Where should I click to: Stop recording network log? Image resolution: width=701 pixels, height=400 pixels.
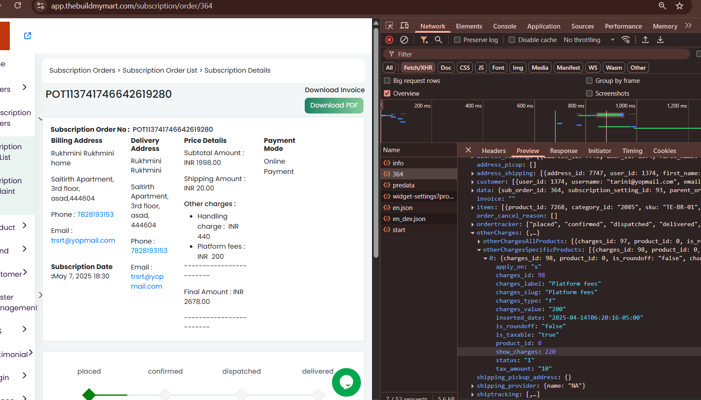pos(389,40)
